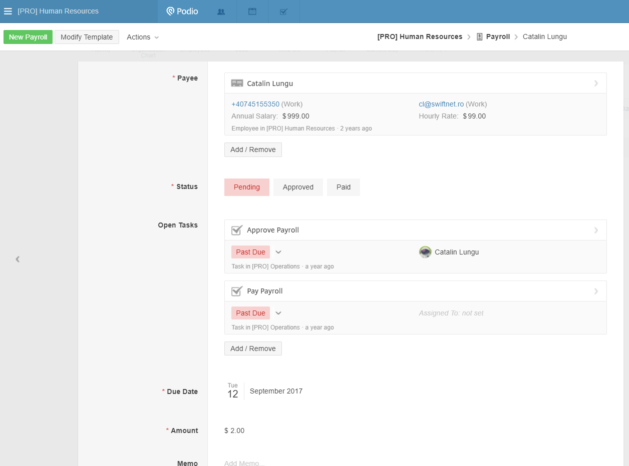Open Catalin Lungu payee card chevron
629x466 pixels.
click(x=596, y=83)
